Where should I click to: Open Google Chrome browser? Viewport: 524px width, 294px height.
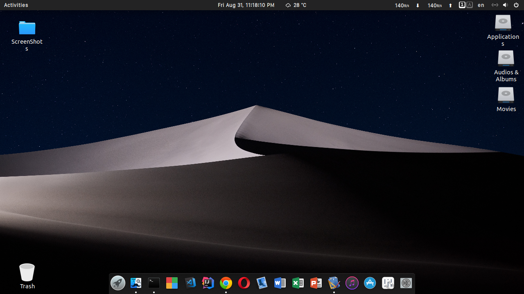click(226, 283)
